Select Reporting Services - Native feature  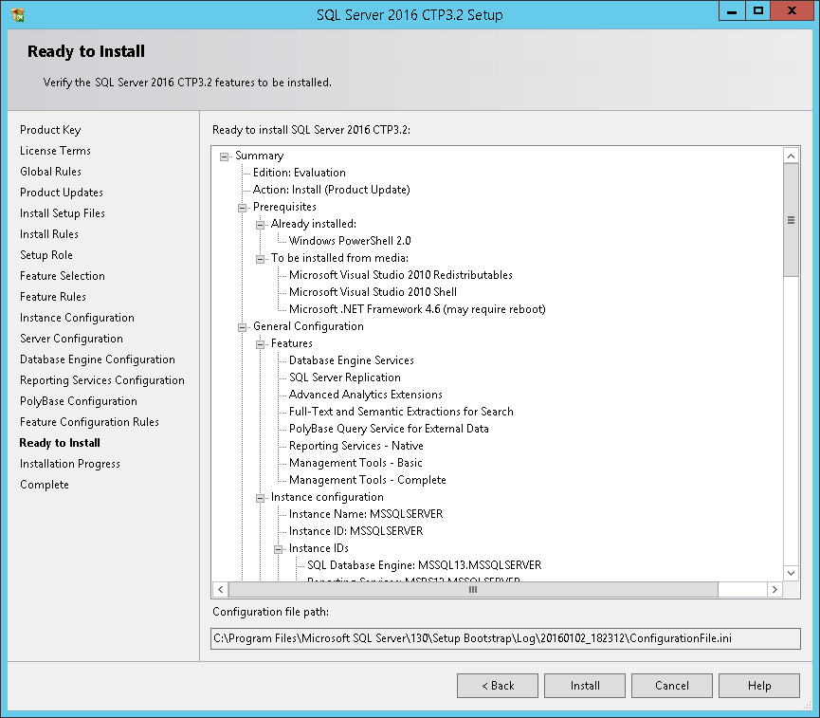click(x=356, y=446)
